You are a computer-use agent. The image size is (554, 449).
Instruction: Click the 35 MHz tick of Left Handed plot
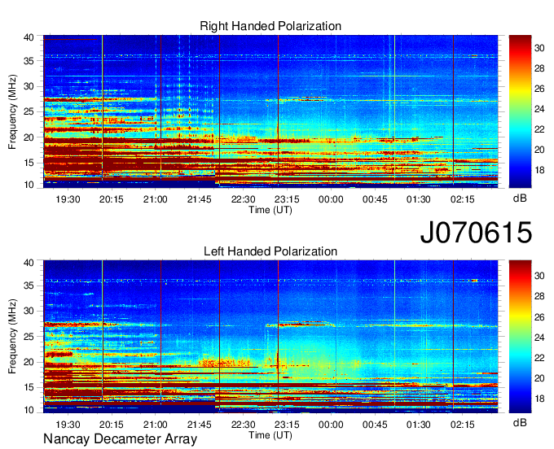(x=29, y=286)
